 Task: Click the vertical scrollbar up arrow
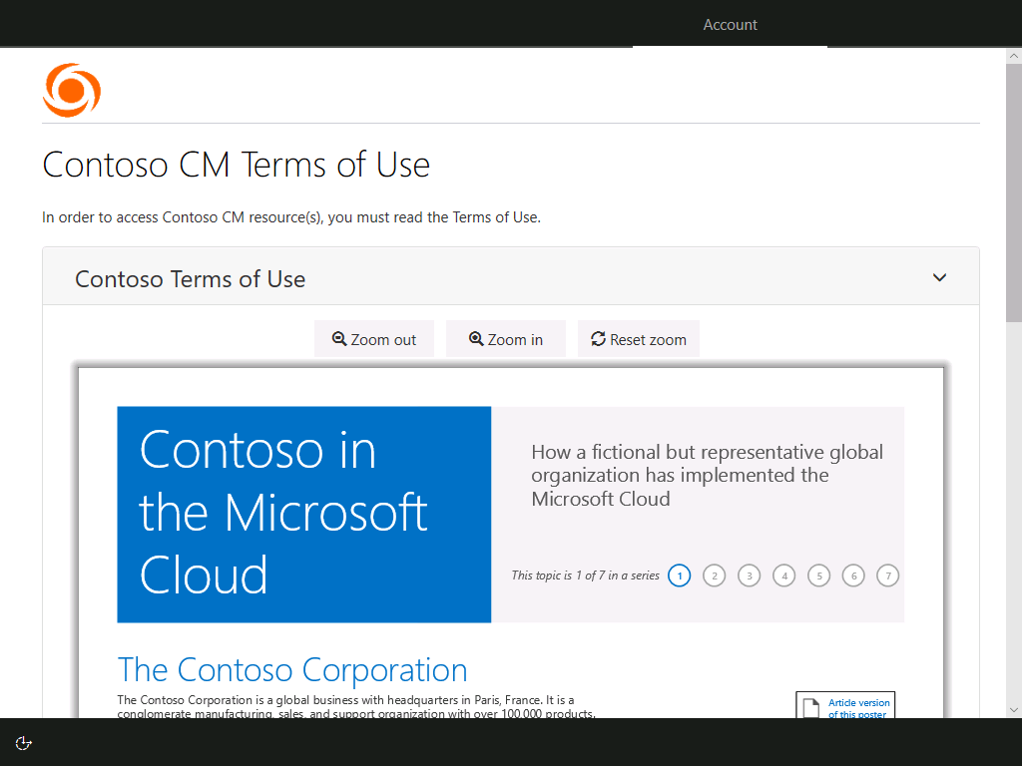click(x=1013, y=56)
